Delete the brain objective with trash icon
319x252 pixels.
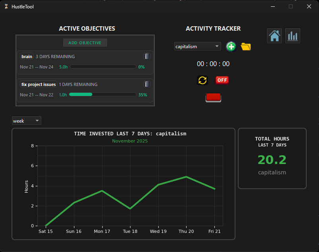[x=147, y=56]
